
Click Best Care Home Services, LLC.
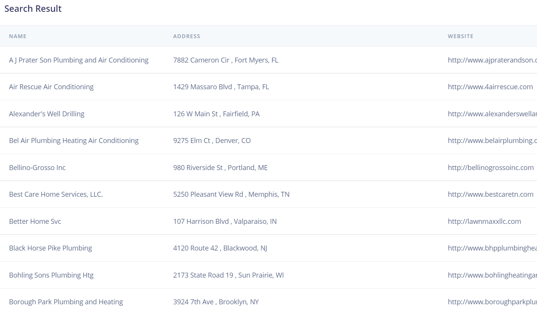tap(56, 194)
